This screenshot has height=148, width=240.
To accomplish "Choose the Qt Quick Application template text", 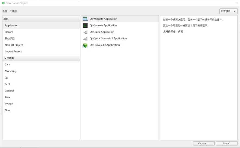I will (102, 32).
